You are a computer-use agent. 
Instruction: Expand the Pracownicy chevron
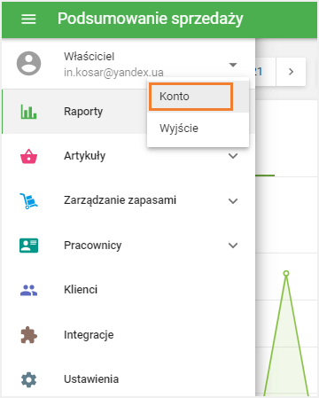tap(233, 246)
